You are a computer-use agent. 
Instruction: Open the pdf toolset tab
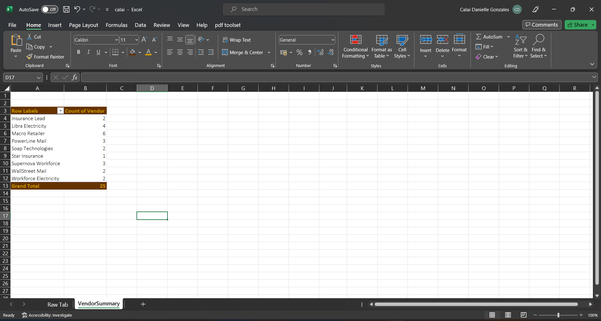coord(228,25)
